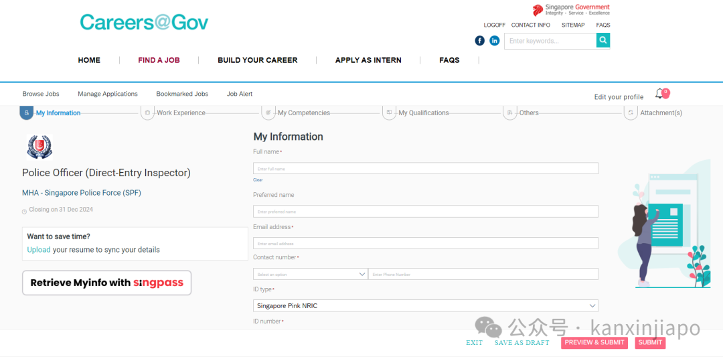
Task: Open FAQS in main navigation
Action: tap(450, 60)
